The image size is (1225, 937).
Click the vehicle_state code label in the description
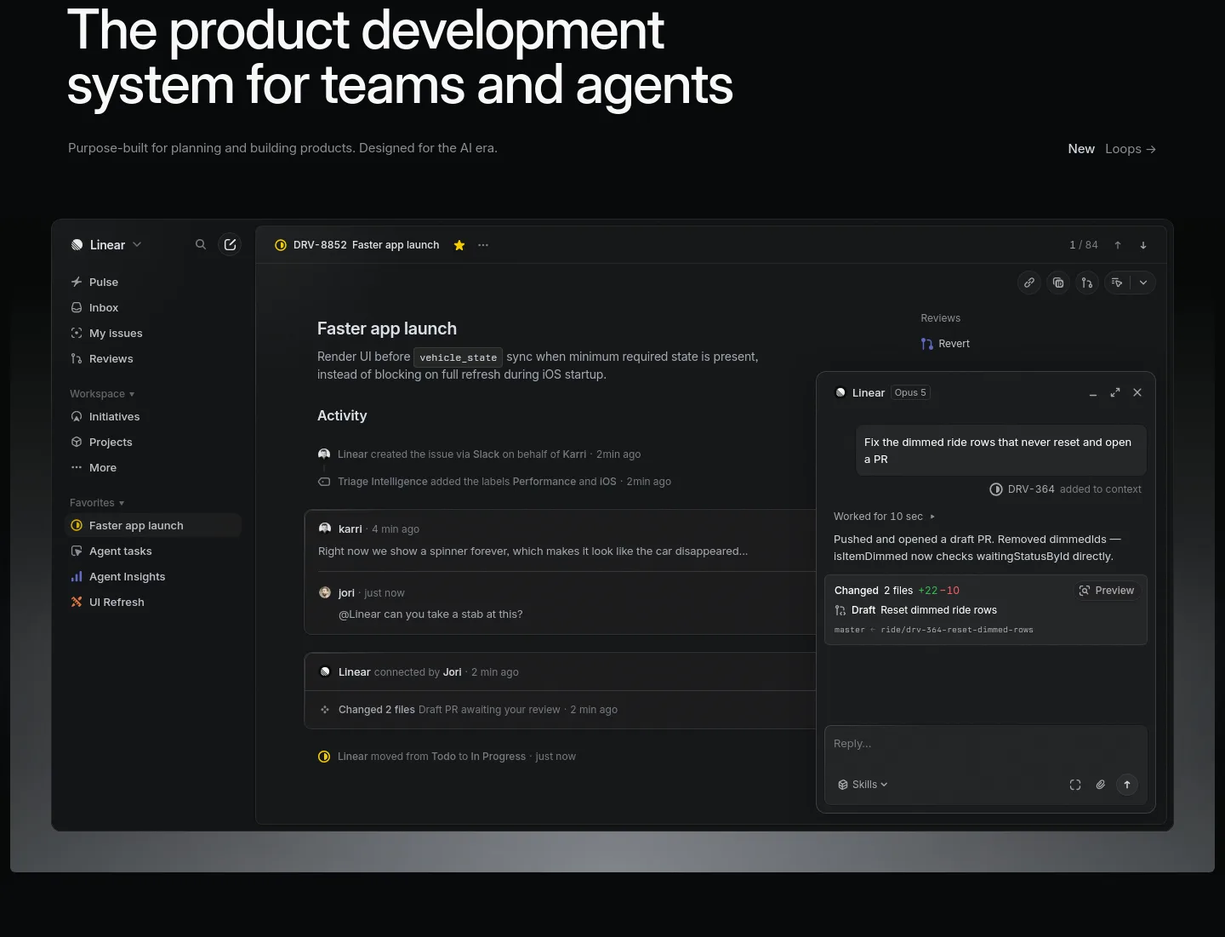(459, 357)
